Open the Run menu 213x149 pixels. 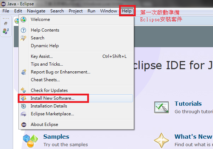pos(91,11)
